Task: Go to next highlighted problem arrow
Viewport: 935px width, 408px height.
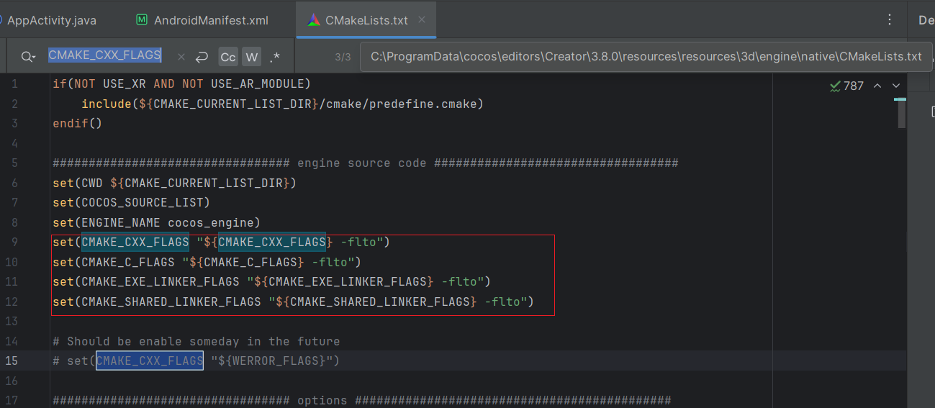Action: pos(896,86)
